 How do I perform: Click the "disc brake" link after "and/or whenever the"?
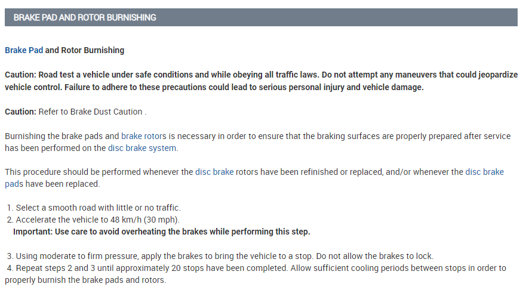[x=484, y=172]
